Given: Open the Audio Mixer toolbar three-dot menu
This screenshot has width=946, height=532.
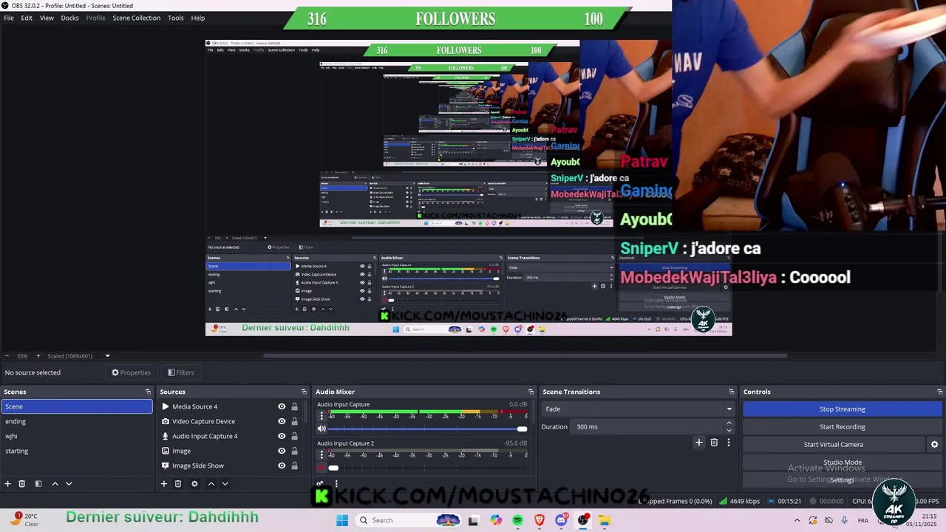Looking at the screenshot, I should pos(336,484).
